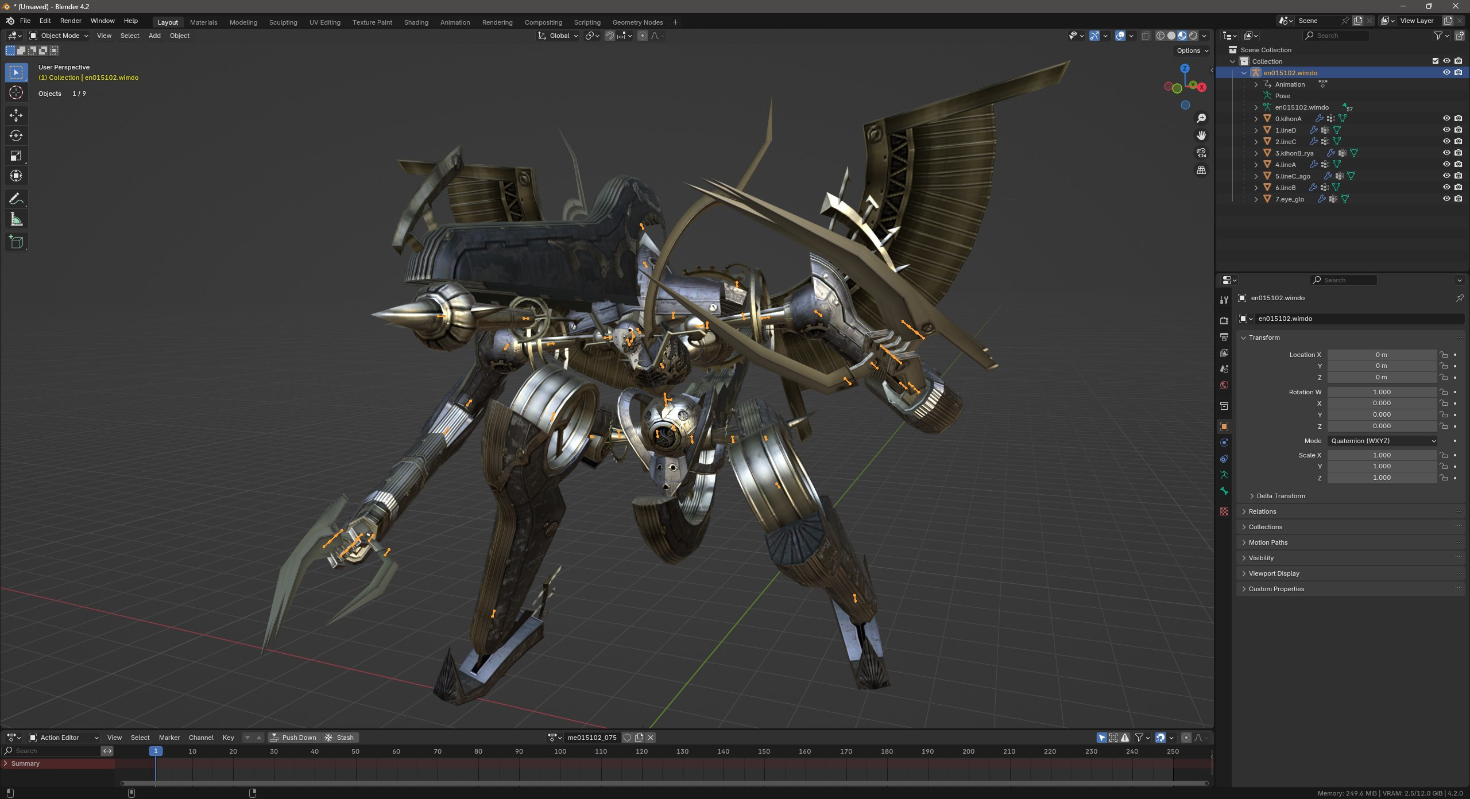This screenshot has height=799, width=1470.
Task: Activate the Measure tool
Action: [16, 218]
